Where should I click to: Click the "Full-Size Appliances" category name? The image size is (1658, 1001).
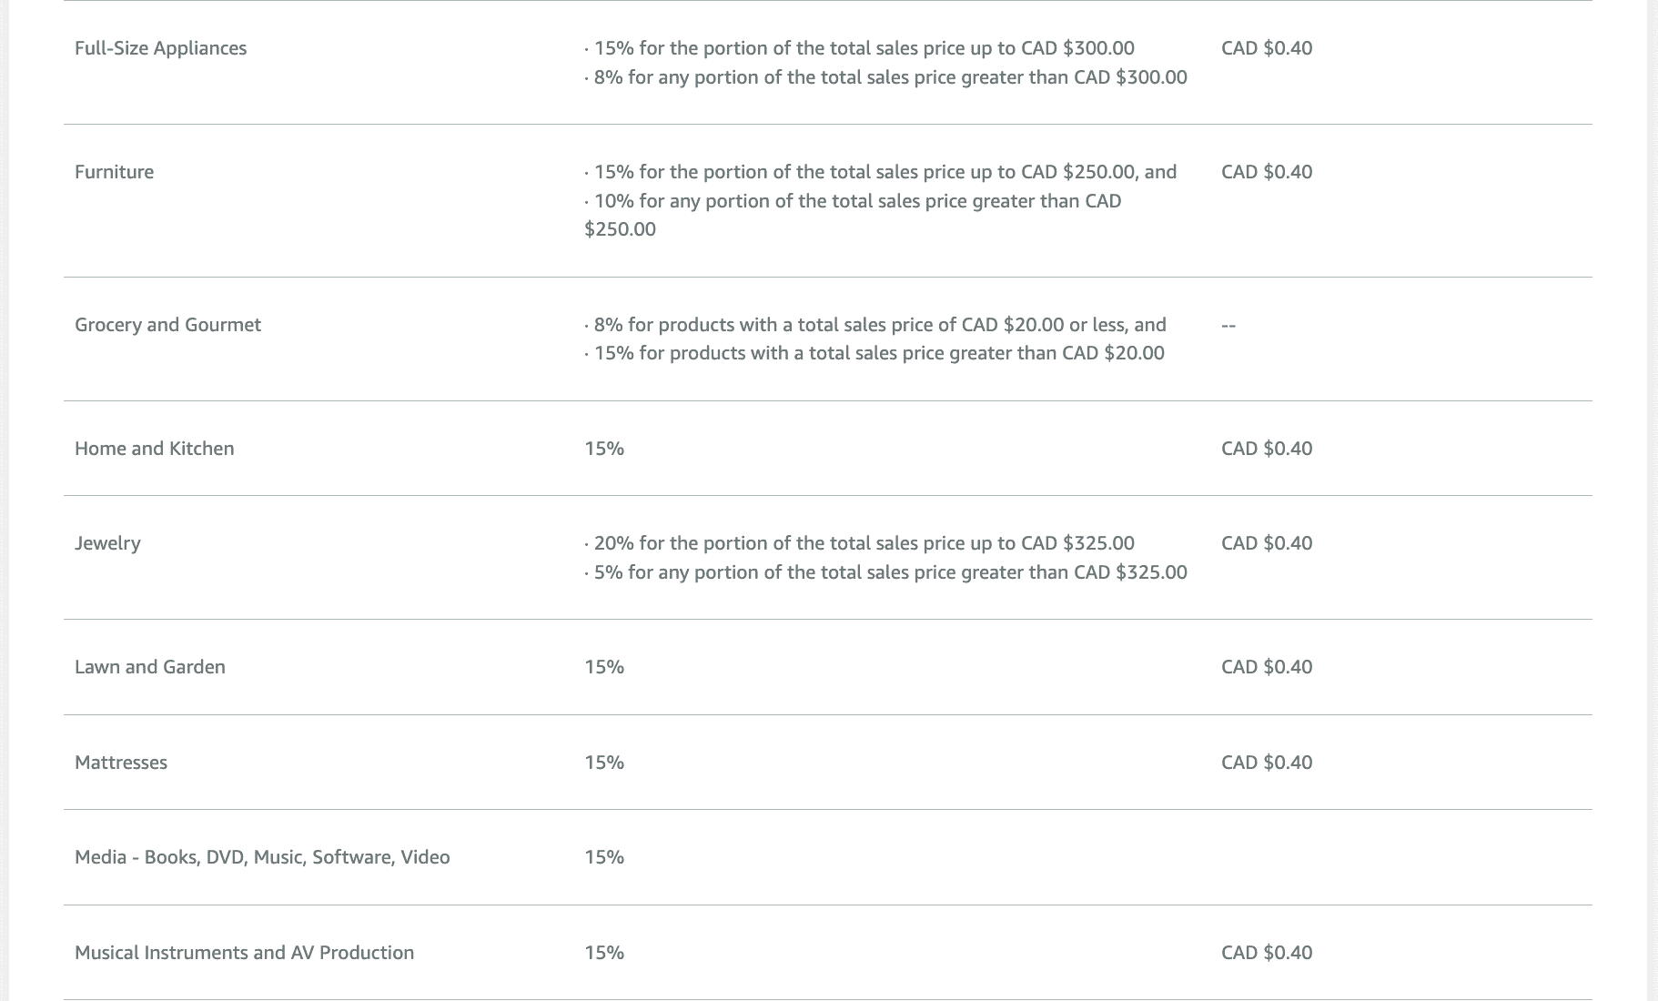pyautogui.click(x=160, y=48)
